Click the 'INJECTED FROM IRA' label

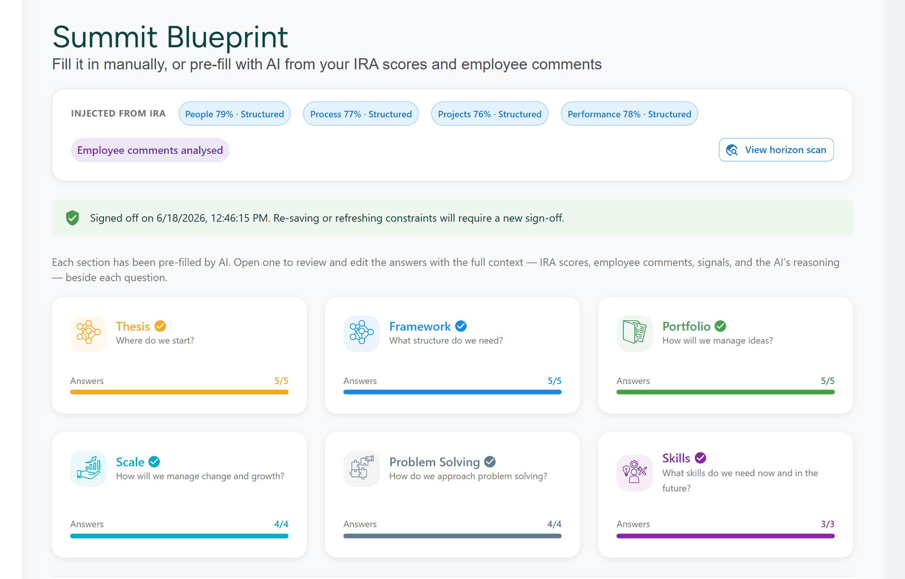(x=118, y=114)
